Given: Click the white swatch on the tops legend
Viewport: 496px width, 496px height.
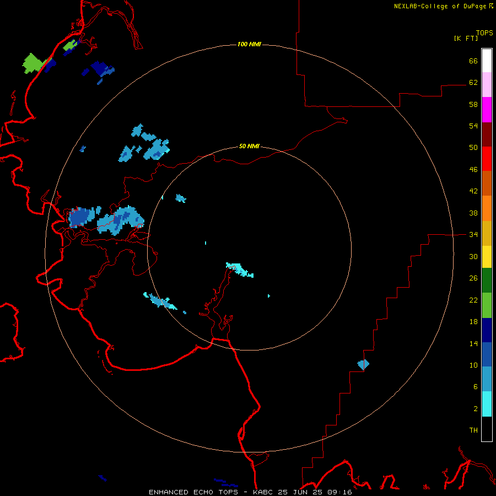Looking at the screenshot, I should tap(487, 61).
